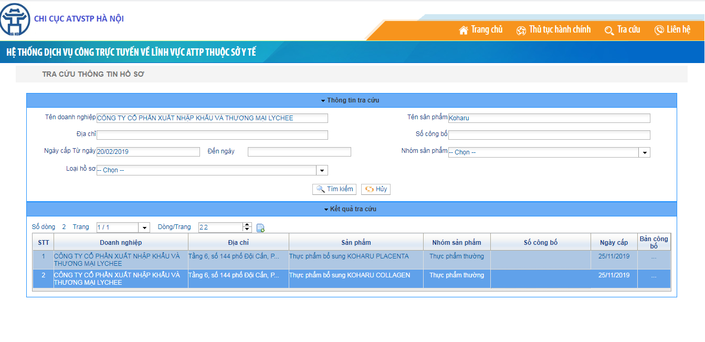Click the Tìm kiếm search button
The height and width of the screenshot is (342, 705).
click(x=334, y=189)
